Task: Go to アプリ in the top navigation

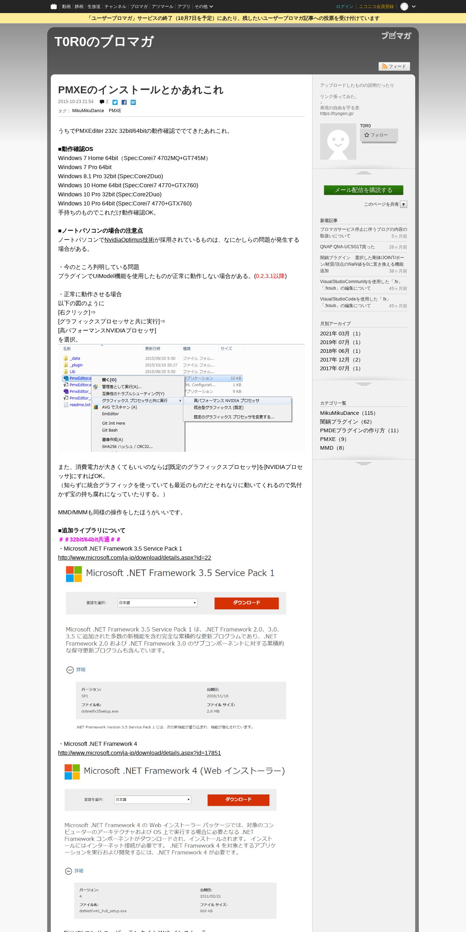Action: (x=184, y=7)
